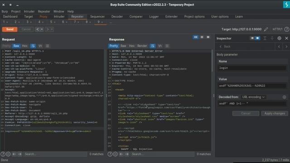The image size is (290, 163).
Task: Add new Repeater tab with ellipsis
Action: coord(111,22)
